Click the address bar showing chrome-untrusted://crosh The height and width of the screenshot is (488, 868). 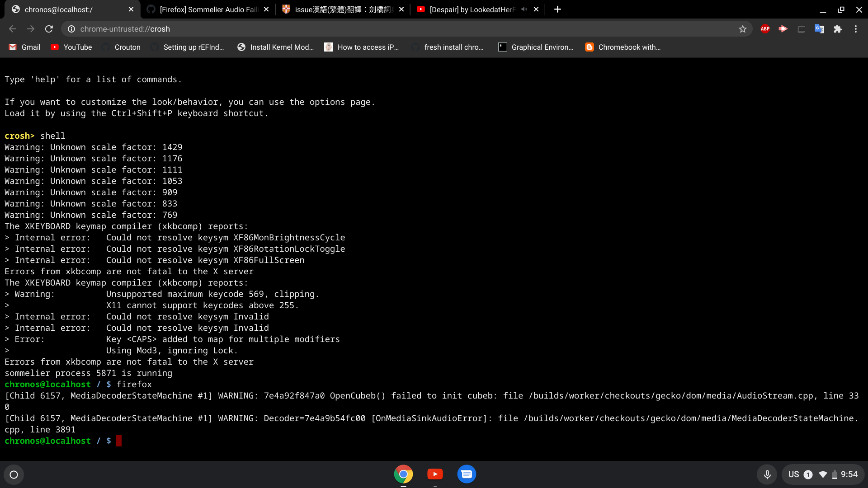pos(271,28)
